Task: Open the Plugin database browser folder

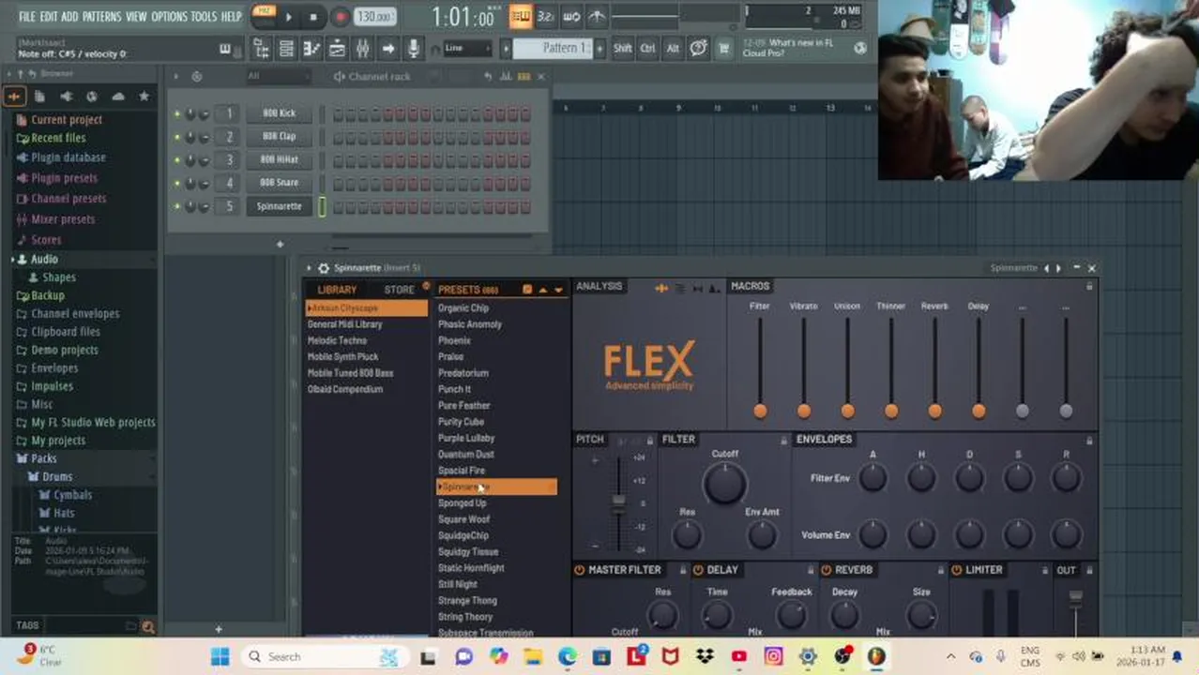Action: click(68, 157)
